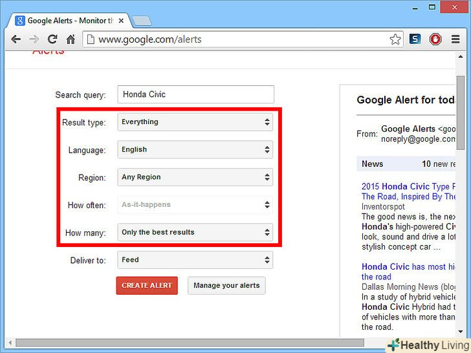Click the horizontal scrollbar thumb
The height and width of the screenshot is (353, 471).
click(190, 343)
